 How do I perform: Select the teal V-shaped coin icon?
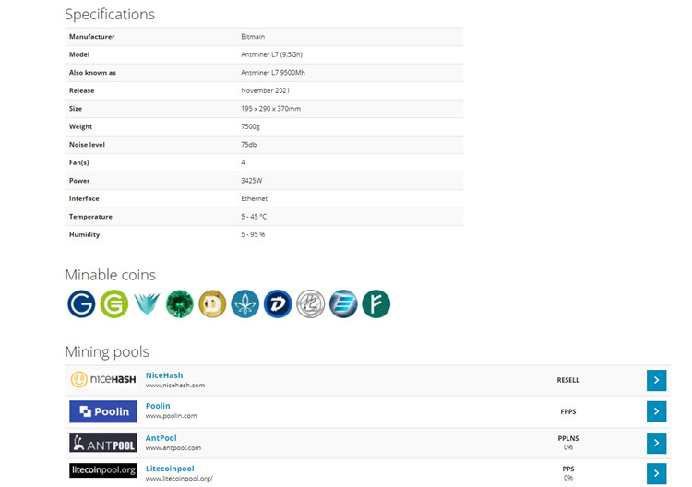click(x=147, y=304)
